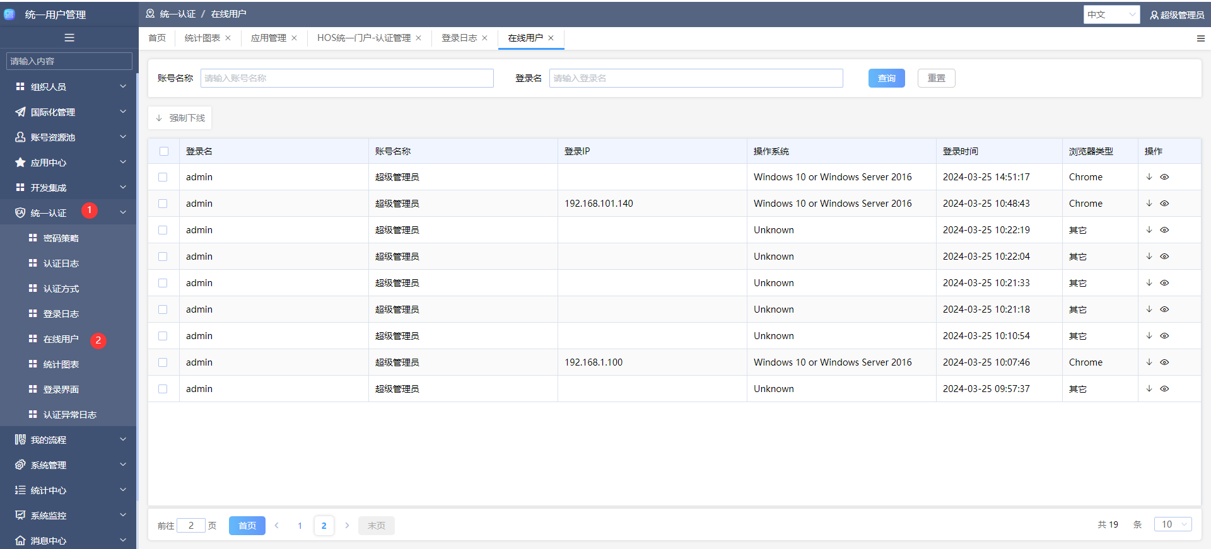Image resolution: width=1211 pixels, height=549 pixels.
Task: Force offline arrow for the 10:22:04 login row
Action: 1149,257
